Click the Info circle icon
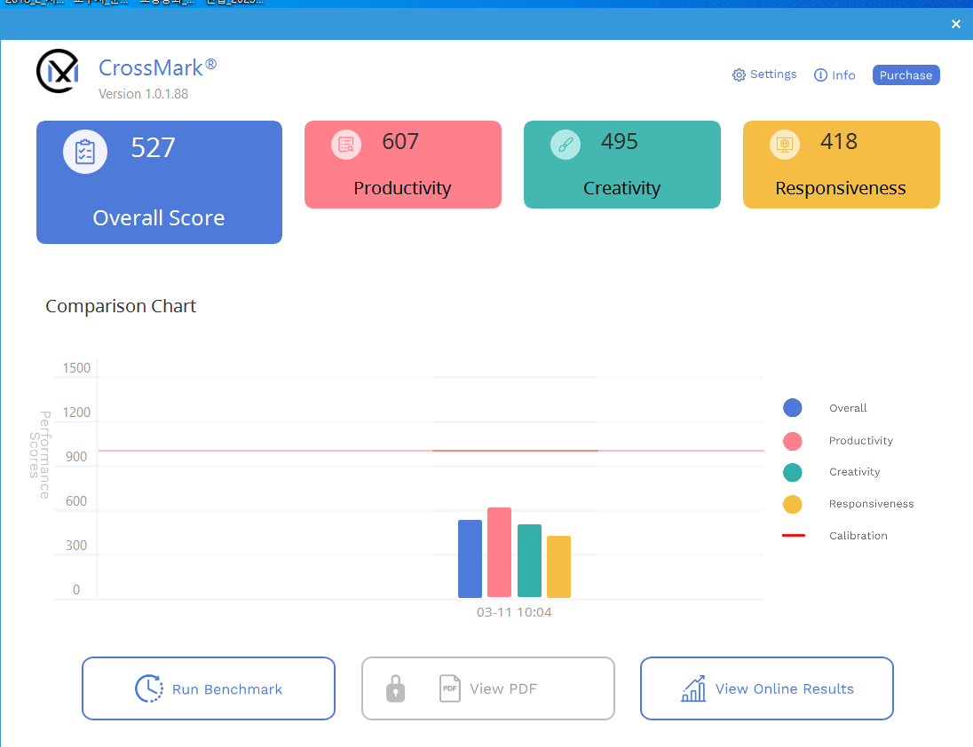Screen dimensions: 973x747 coord(820,75)
